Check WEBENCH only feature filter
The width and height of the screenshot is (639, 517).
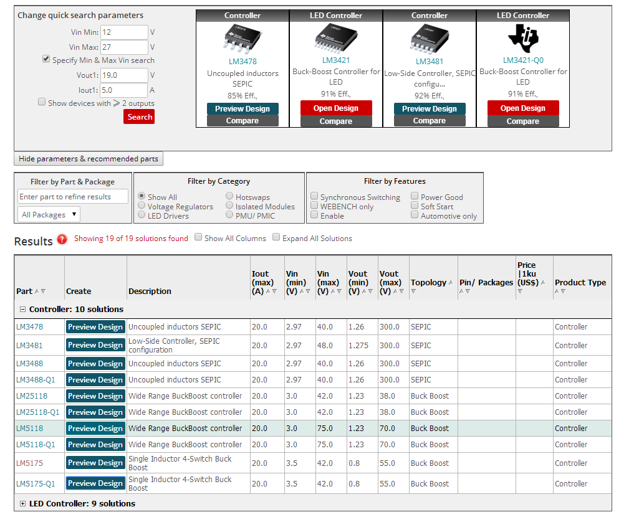coord(314,205)
